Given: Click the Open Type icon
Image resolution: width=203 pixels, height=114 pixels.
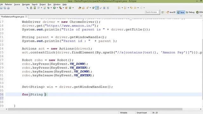Looking at the screenshot, I should coord(80,8).
